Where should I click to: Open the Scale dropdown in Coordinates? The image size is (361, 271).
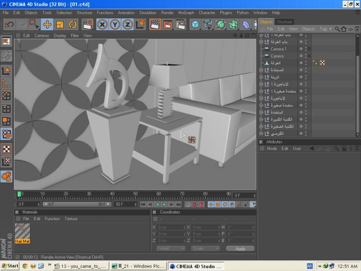pyautogui.click(x=206, y=249)
